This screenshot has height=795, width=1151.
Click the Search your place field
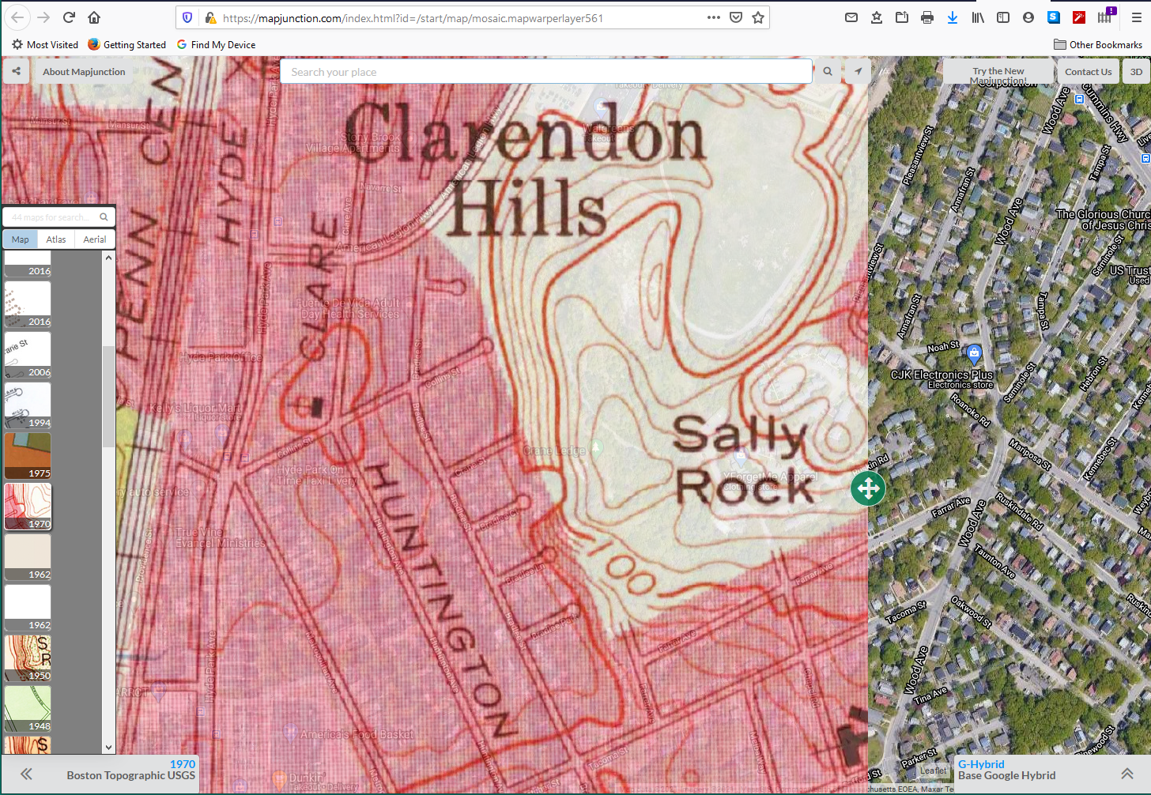(545, 71)
